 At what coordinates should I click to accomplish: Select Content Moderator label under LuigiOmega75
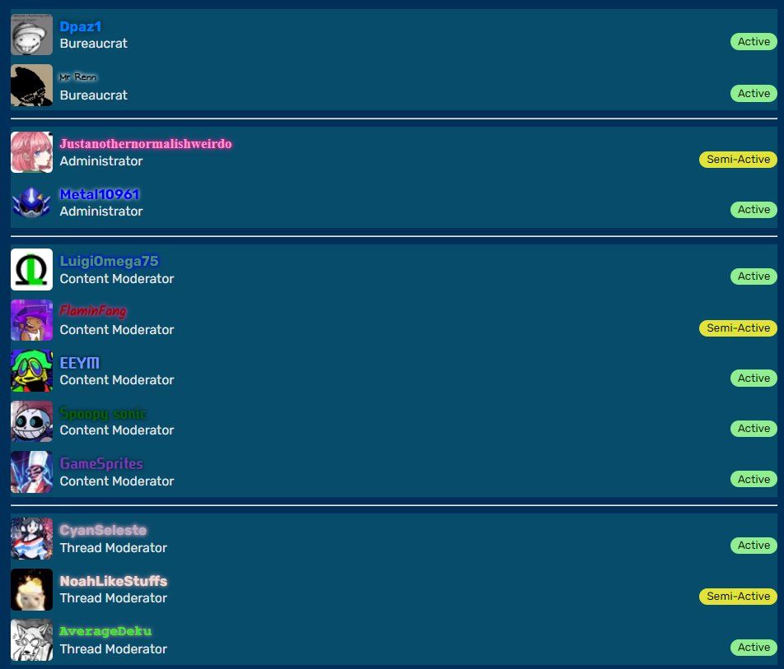click(117, 279)
